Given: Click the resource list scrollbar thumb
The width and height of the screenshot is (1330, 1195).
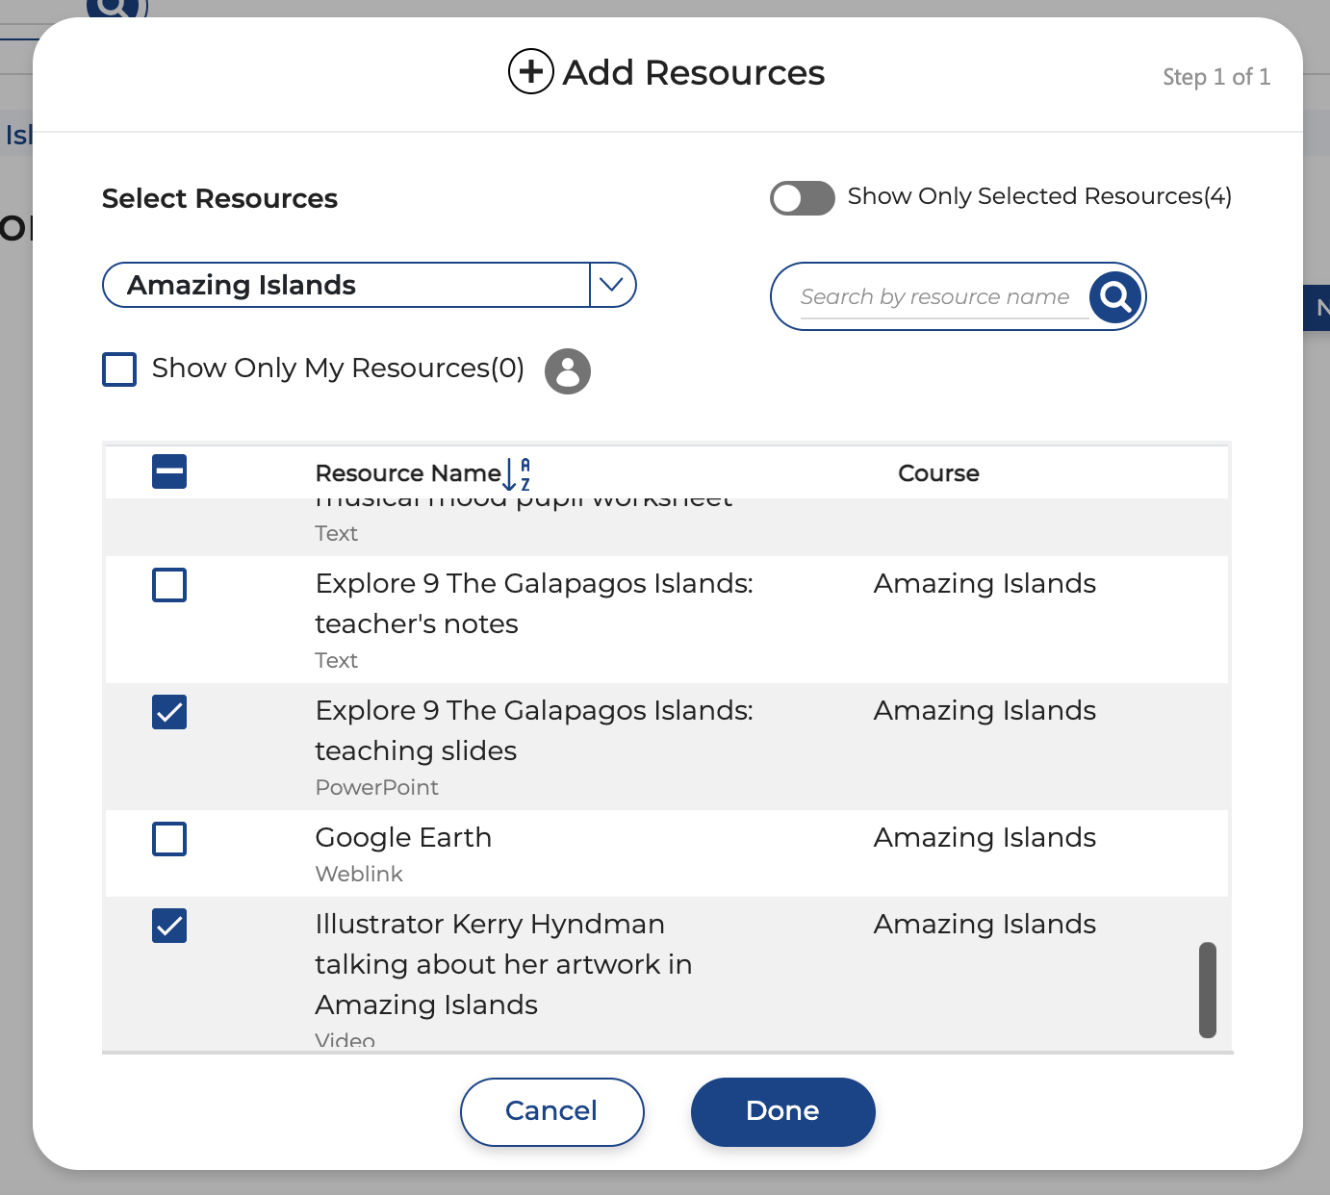Looking at the screenshot, I should [x=1207, y=990].
